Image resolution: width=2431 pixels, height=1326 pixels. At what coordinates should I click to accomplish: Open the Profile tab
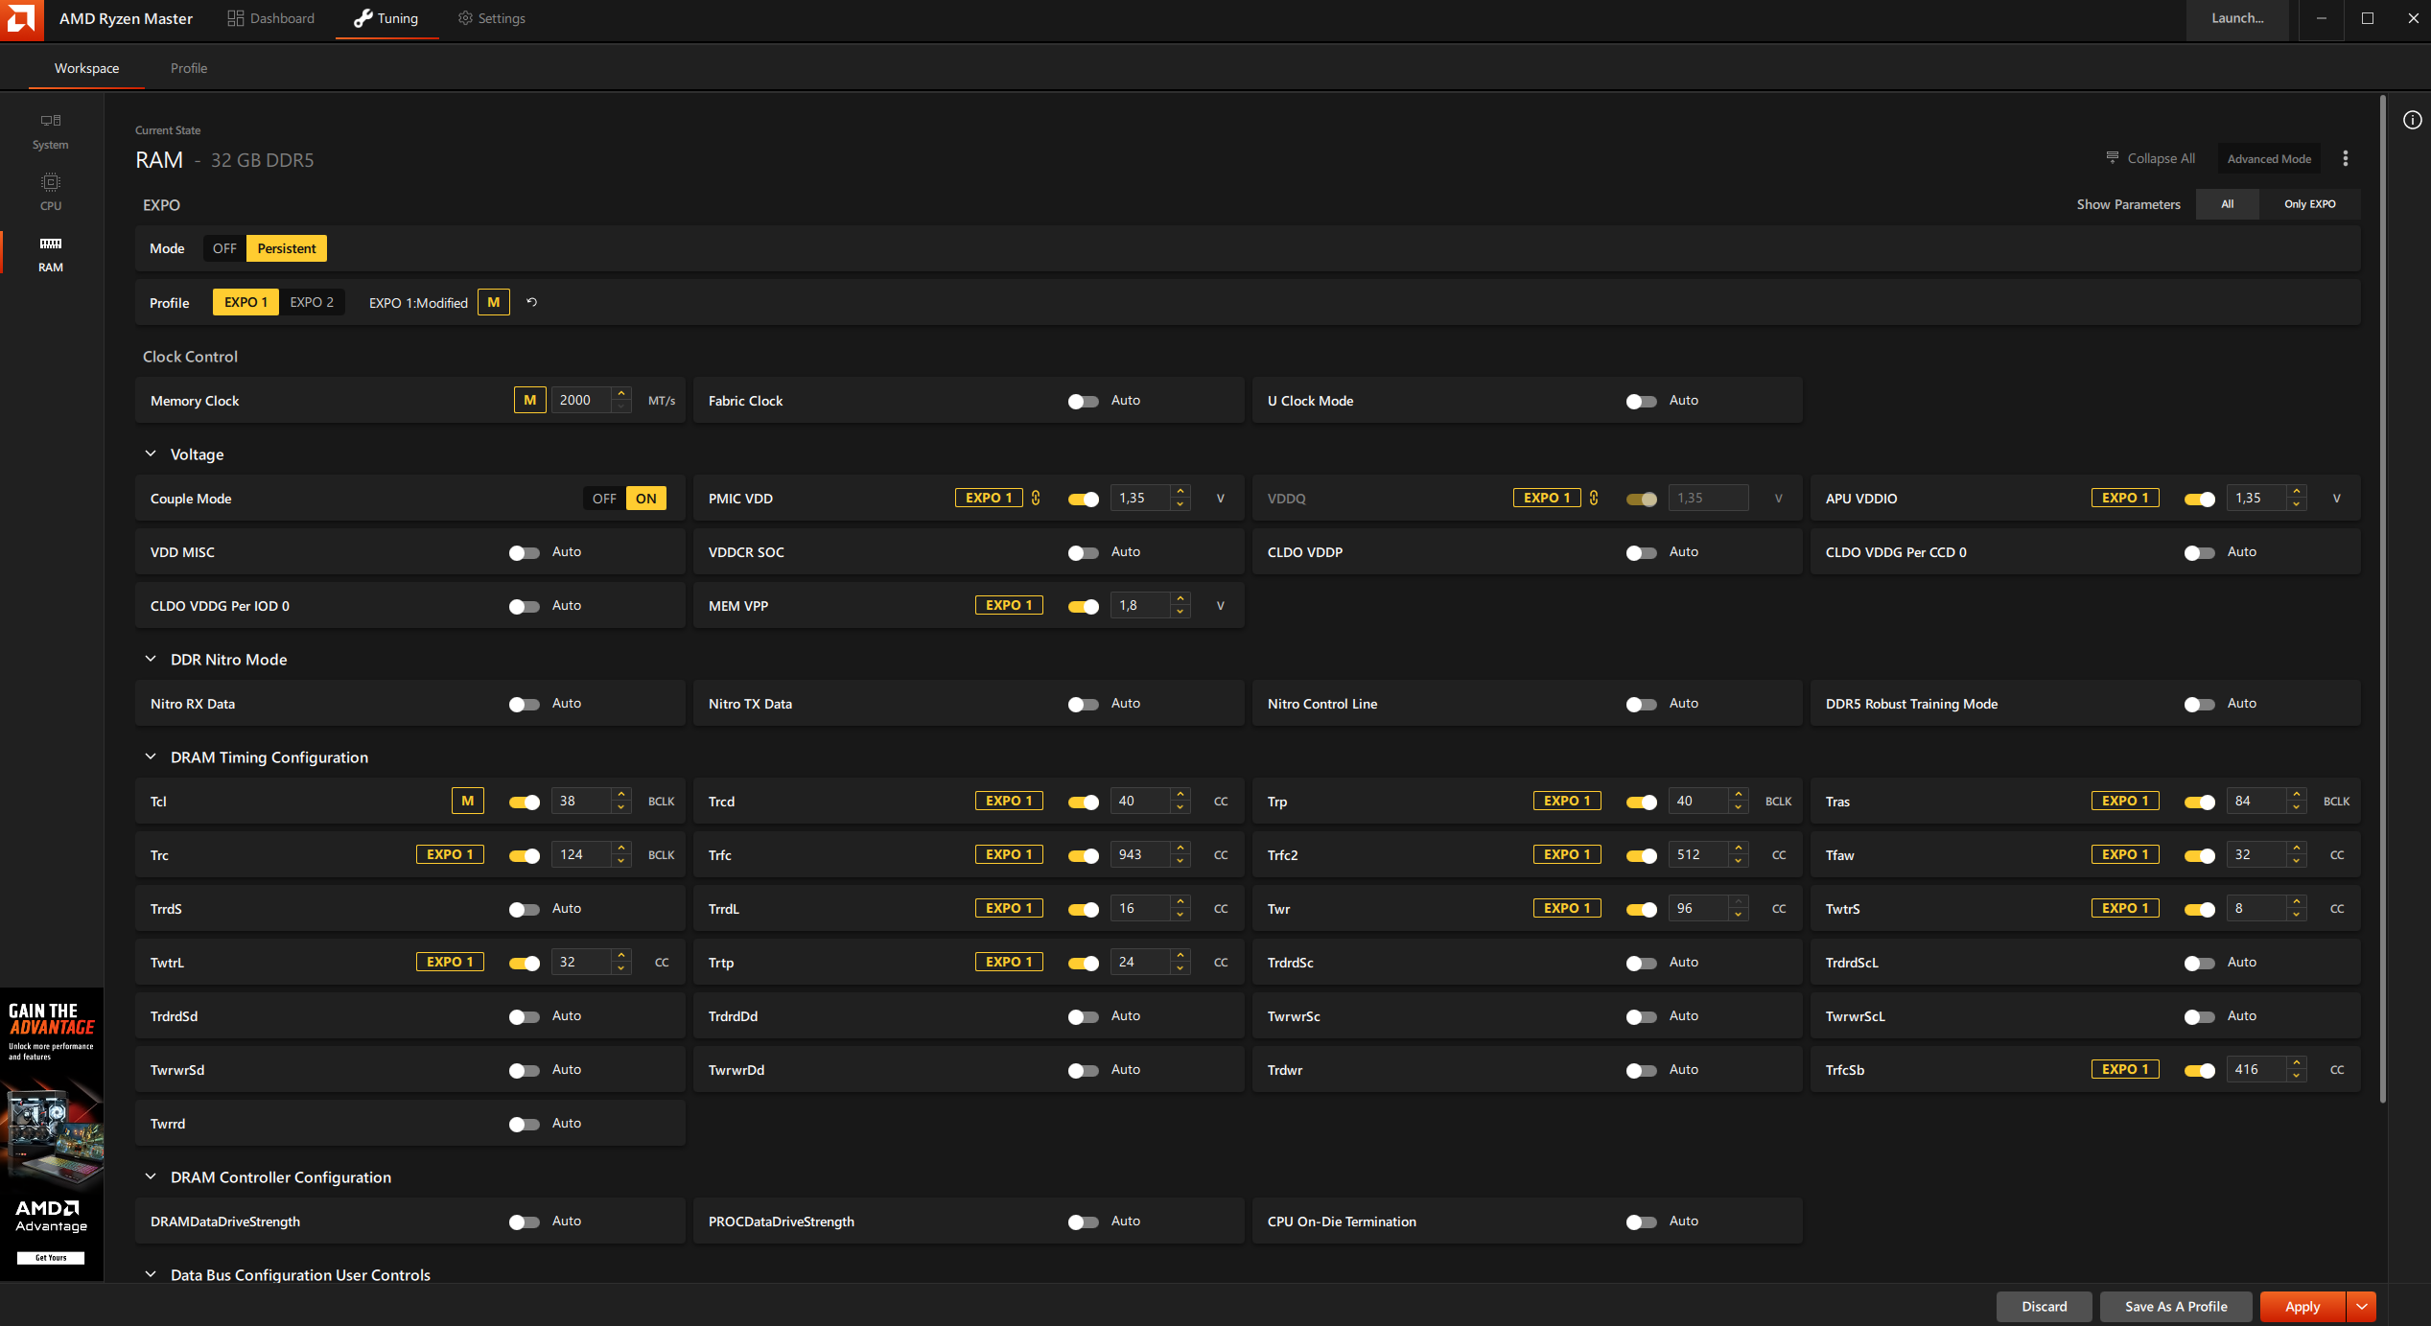point(189,68)
